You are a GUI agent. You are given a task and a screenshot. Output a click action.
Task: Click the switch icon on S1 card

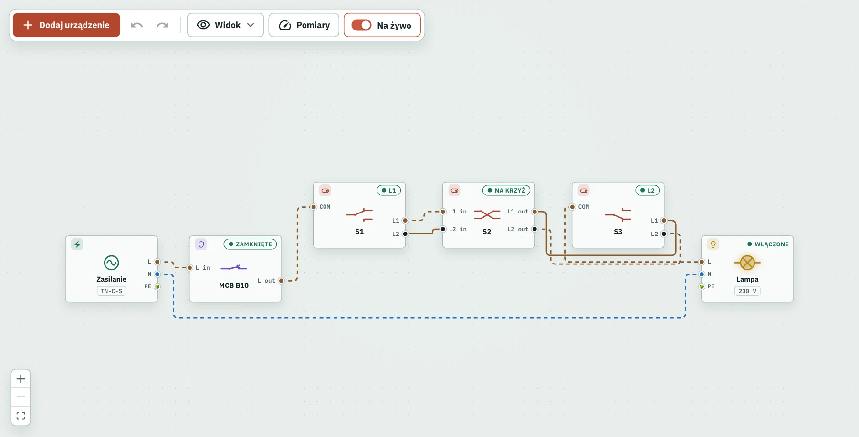point(325,190)
